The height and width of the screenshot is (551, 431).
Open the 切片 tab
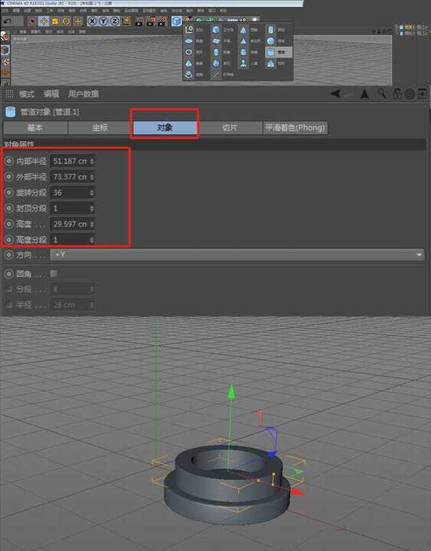tap(230, 127)
